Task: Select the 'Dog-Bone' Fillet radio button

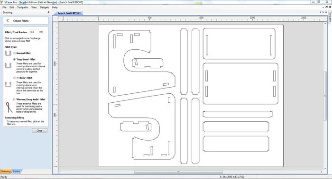Action: tap(14, 59)
